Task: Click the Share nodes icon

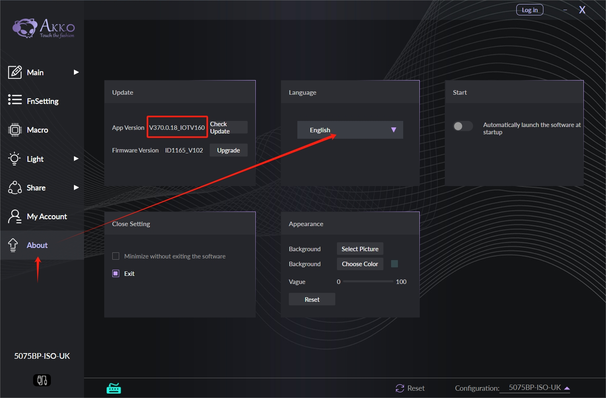Action: click(x=15, y=188)
